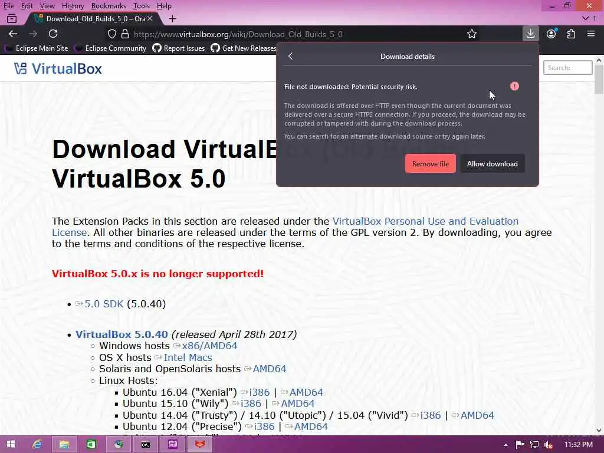This screenshot has height=453, width=604.
Task: Close the Download_Old_Builds_5_0 tab
Action: [150, 18]
